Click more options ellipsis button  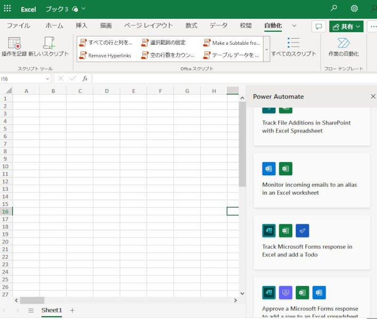(x=373, y=26)
